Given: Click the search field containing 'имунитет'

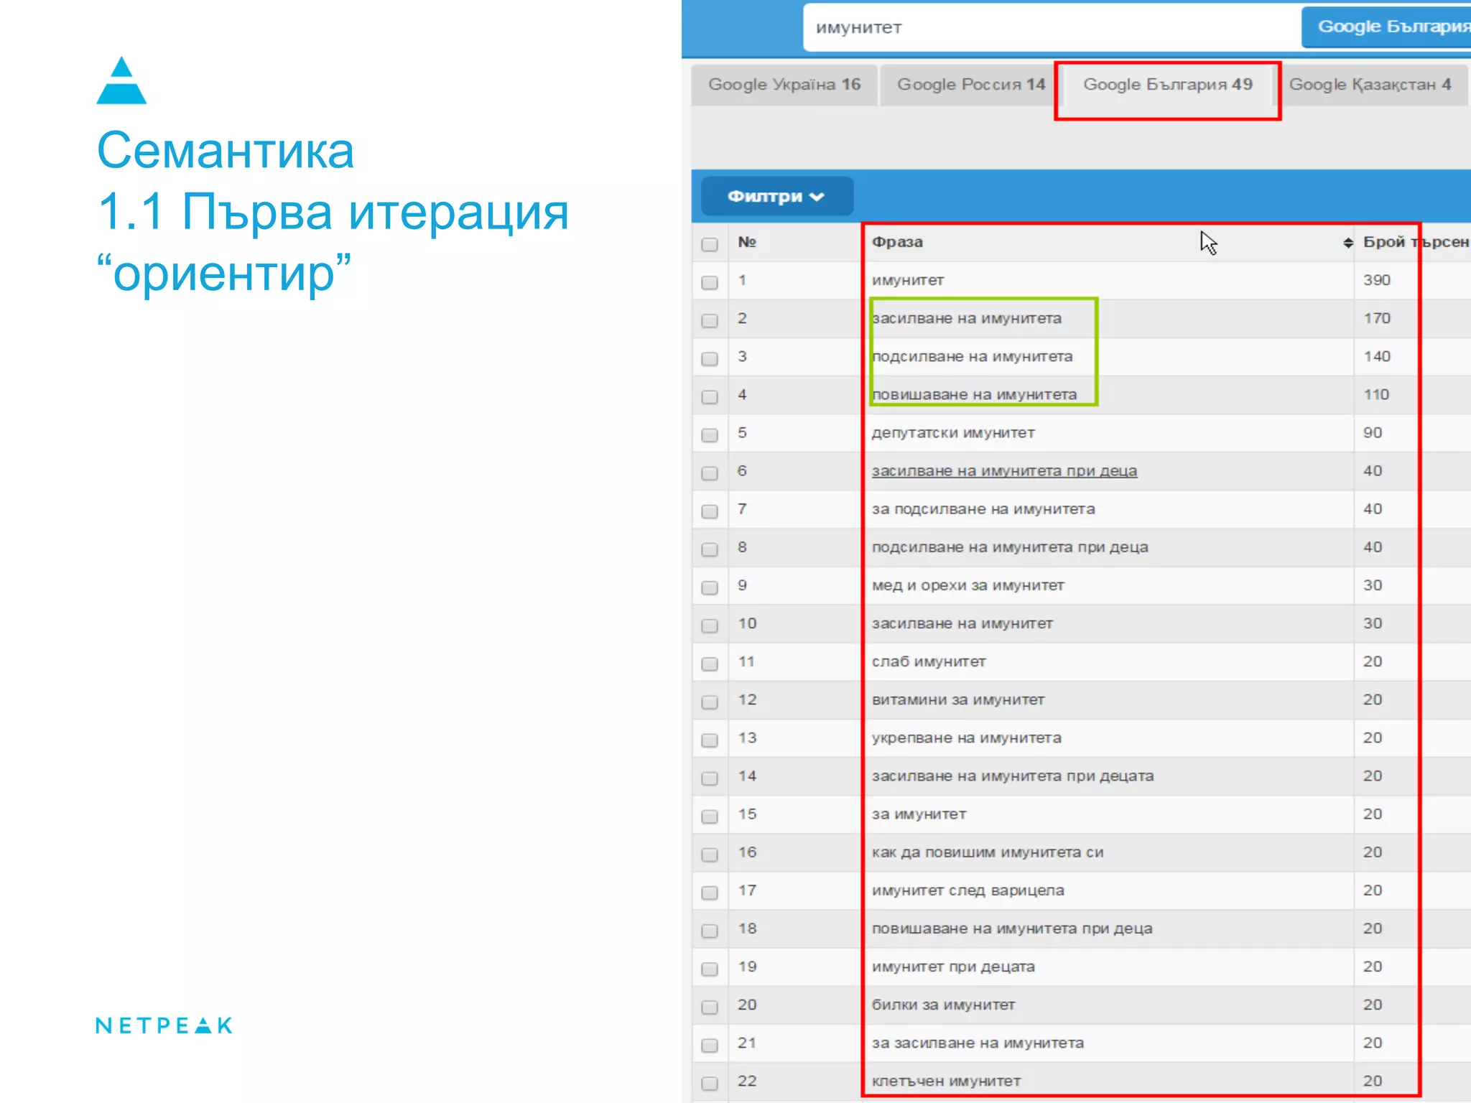Looking at the screenshot, I should click(x=1052, y=28).
